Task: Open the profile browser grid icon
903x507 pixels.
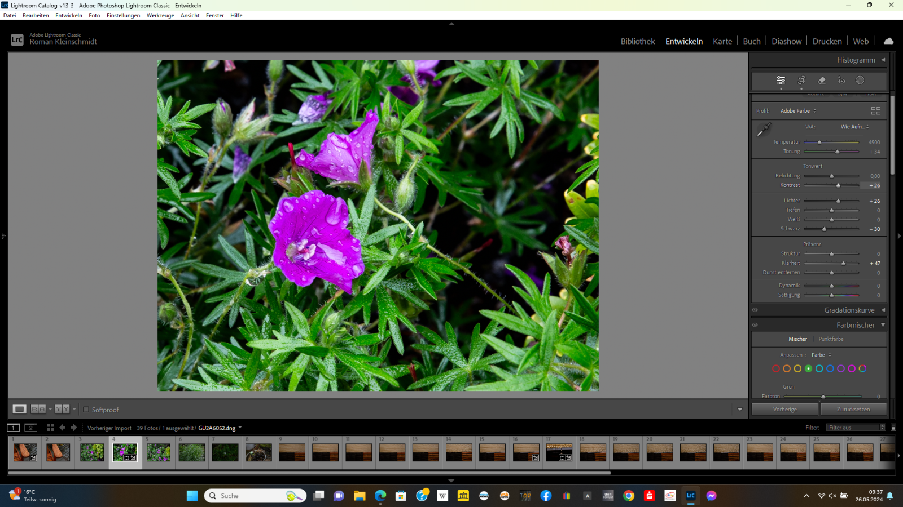Action: click(x=876, y=111)
